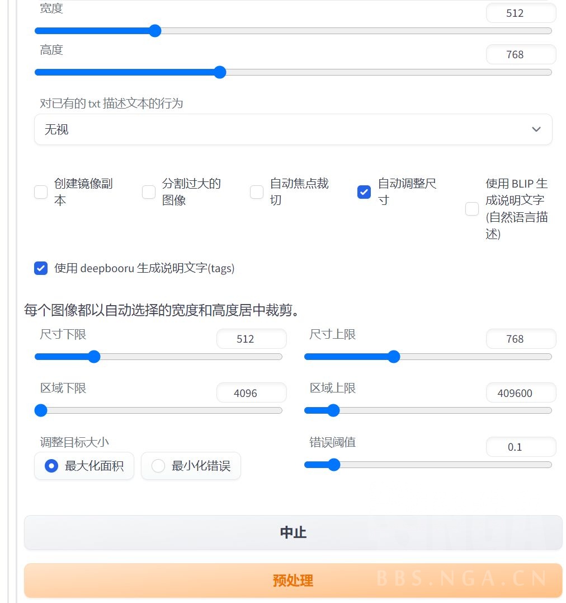Viewport: 566px width, 603px height.
Task: Click the 错误阈值 slider handle
Action: (x=334, y=465)
